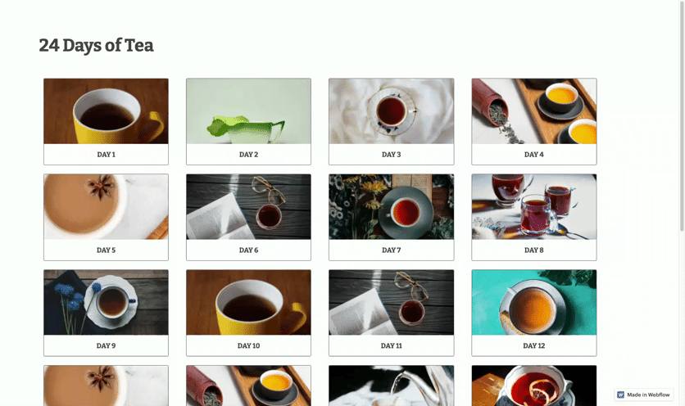The width and height of the screenshot is (685, 406).
Task: Select the citrus peel red tea image
Action: click(x=534, y=386)
